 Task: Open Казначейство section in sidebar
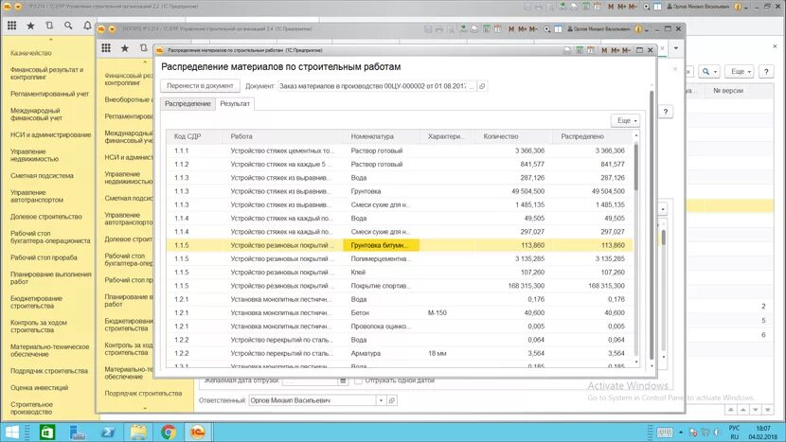pos(31,53)
